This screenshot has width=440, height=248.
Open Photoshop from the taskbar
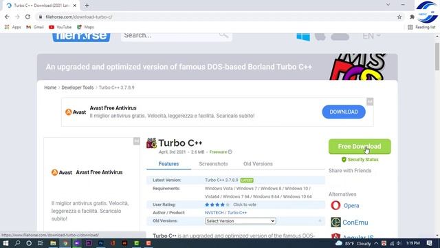(x=101, y=243)
